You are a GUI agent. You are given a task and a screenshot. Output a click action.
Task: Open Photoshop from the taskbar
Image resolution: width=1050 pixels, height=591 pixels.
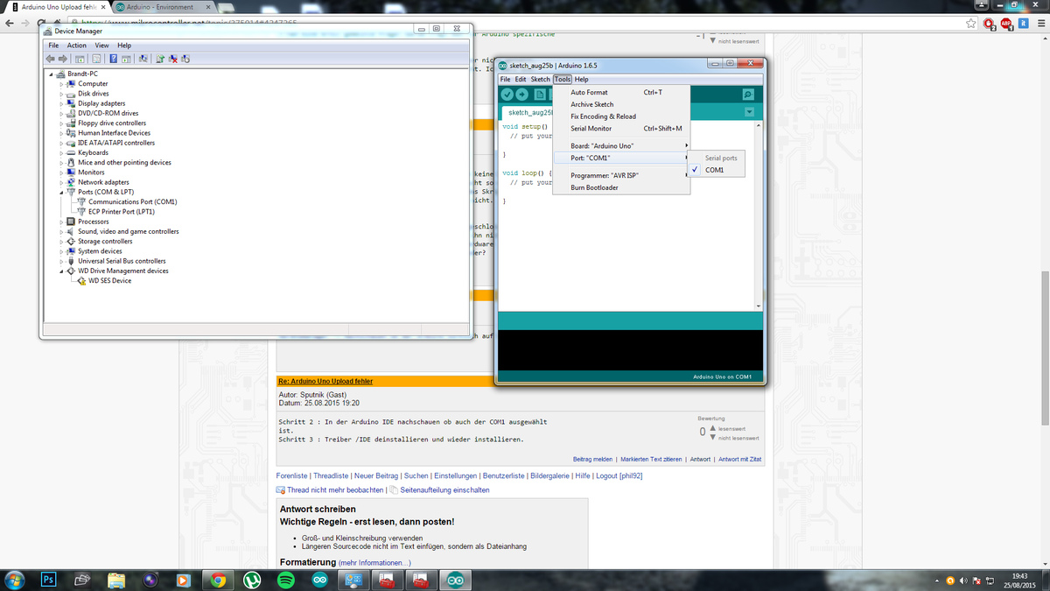pos(49,580)
